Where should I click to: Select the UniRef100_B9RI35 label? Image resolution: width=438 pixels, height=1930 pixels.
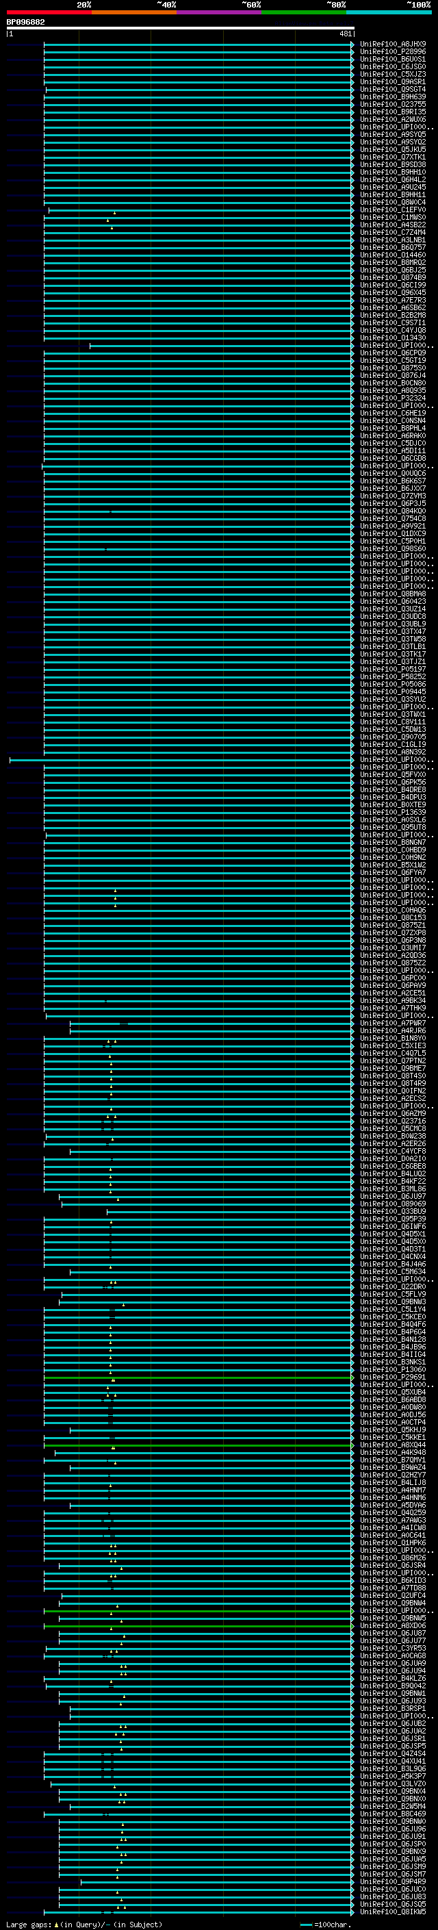tap(393, 112)
